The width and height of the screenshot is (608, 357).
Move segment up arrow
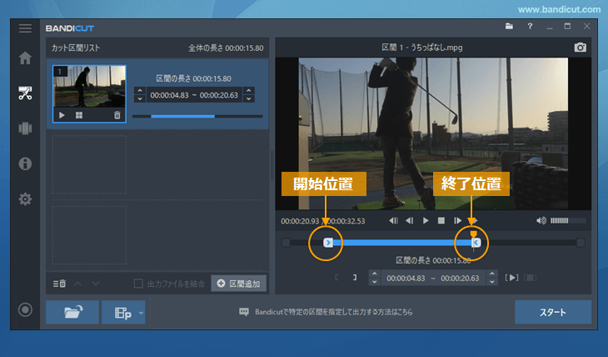[77, 284]
